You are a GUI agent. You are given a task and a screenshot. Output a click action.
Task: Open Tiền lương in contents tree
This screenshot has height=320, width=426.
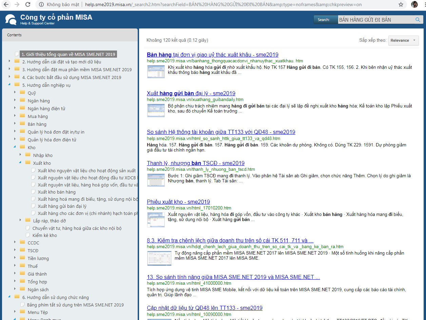coord(38,258)
